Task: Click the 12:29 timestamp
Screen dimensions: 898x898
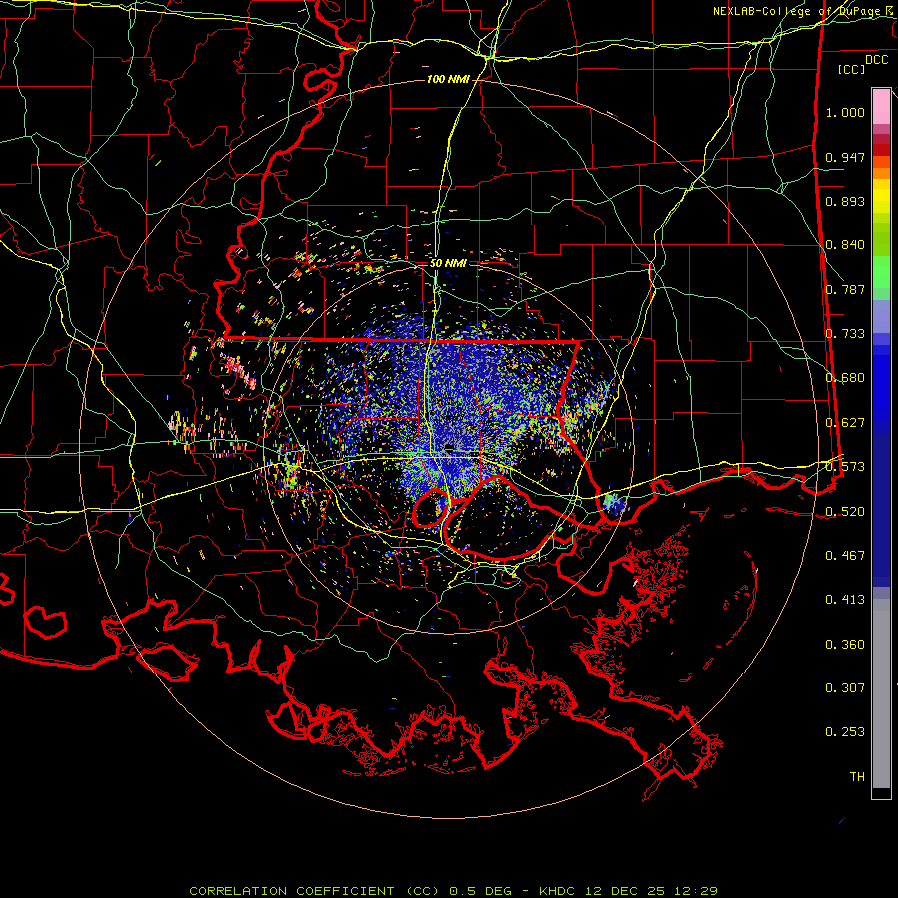Action: 695,891
